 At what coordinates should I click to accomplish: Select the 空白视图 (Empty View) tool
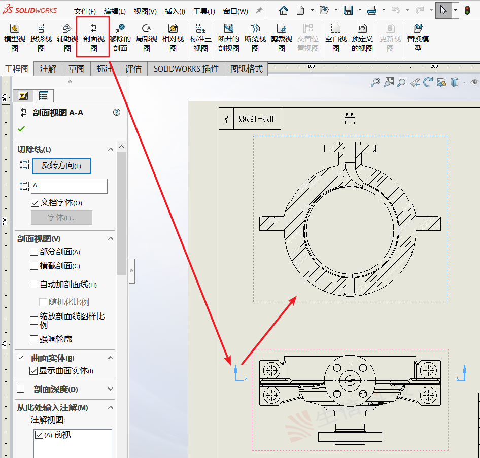(336, 38)
